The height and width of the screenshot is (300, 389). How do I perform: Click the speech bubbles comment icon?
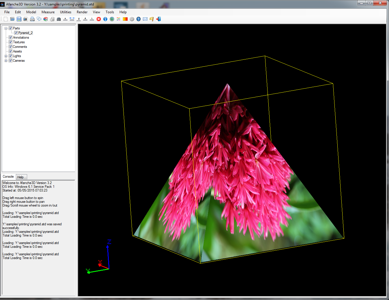[x=39, y=19]
